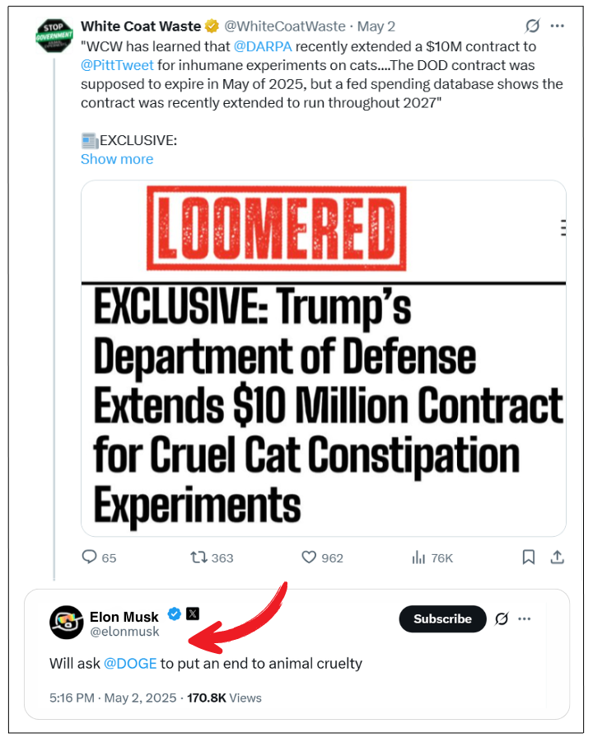Image resolution: width=593 pixels, height=738 pixels.
Task: Open three-dot menu on Elon's reply
Action: 525,619
